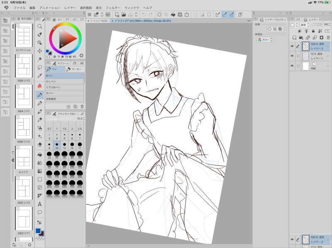Image resolution: width=332 pixels, height=248 pixels.
Task: Select the 丸ペン sub tool
Action: (x=65, y=93)
